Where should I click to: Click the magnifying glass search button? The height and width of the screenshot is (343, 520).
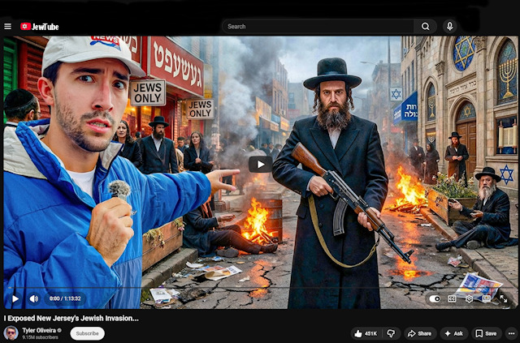[x=425, y=26]
